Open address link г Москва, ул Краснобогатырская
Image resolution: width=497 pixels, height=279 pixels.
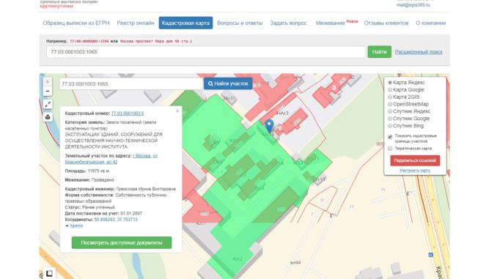(x=111, y=159)
